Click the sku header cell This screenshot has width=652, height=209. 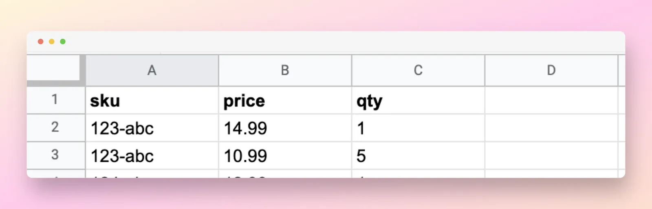(152, 100)
